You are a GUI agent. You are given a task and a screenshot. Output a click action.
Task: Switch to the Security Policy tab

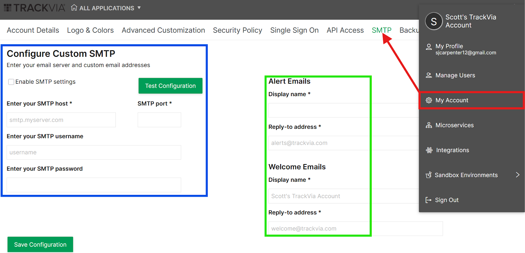point(237,30)
